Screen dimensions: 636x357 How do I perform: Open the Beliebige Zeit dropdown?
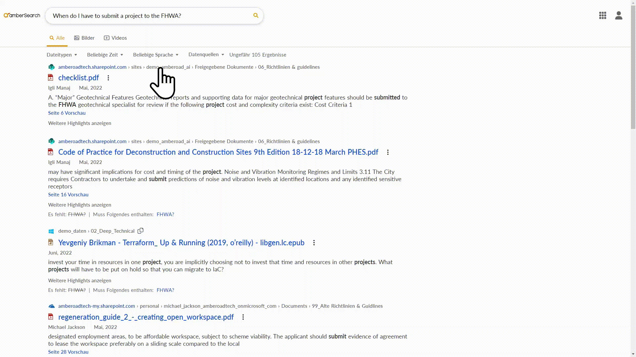(105, 55)
